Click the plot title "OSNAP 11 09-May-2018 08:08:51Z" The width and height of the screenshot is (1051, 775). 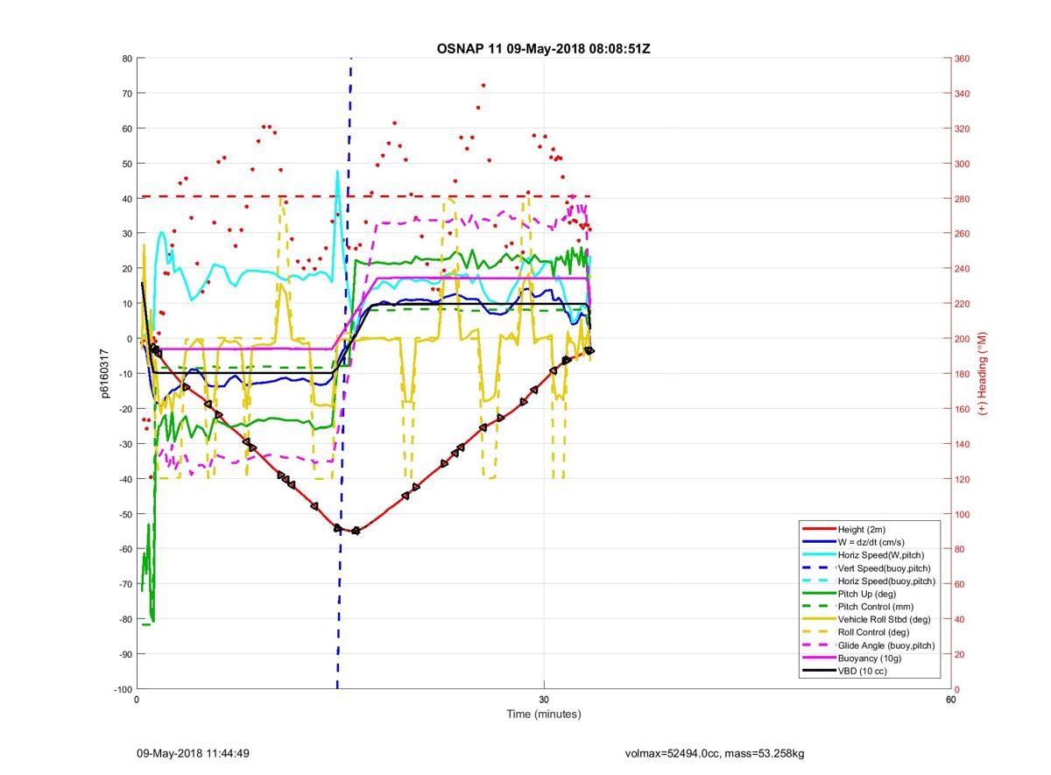[543, 48]
